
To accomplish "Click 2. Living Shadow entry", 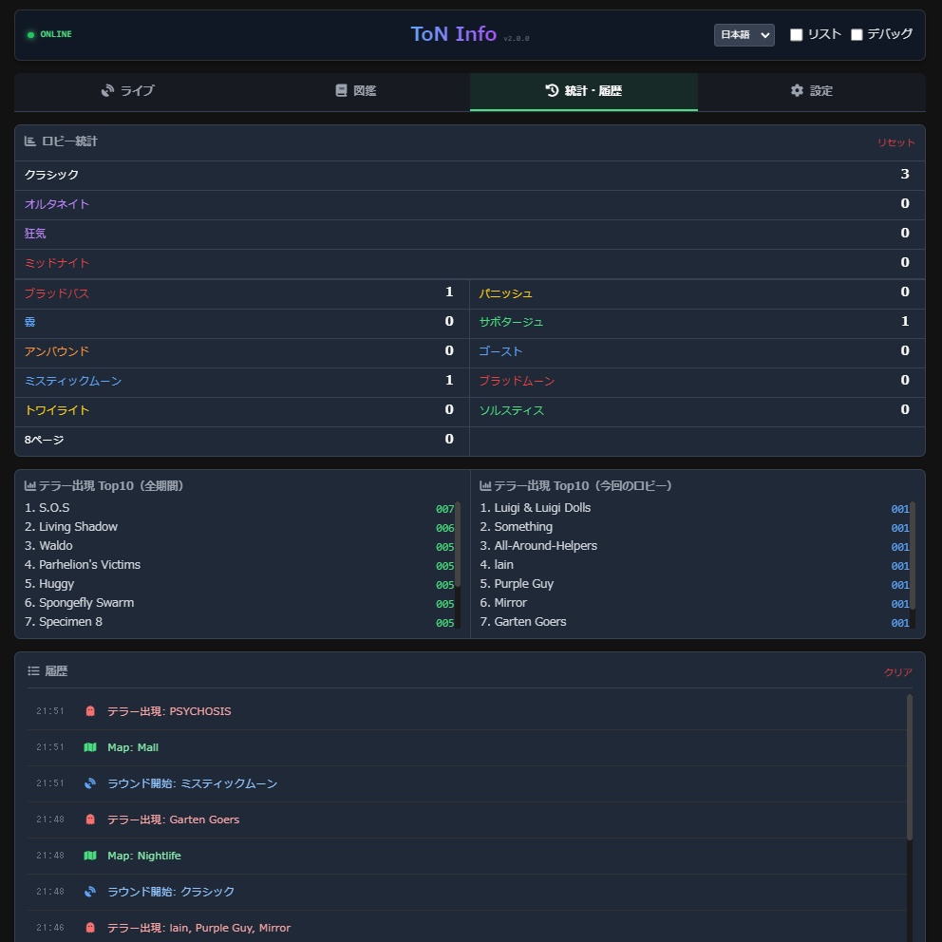I will [71, 527].
